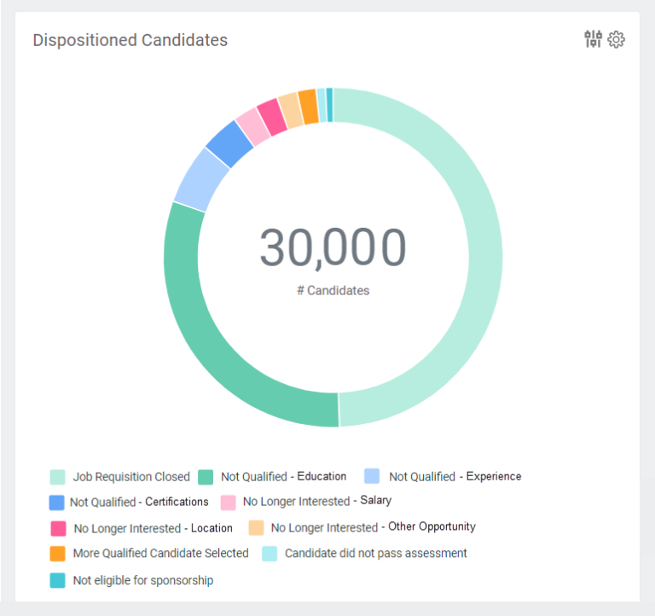Open the widget settings gear icon
Image resolution: width=655 pixels, height=616 pixels.
click(616, 39)
